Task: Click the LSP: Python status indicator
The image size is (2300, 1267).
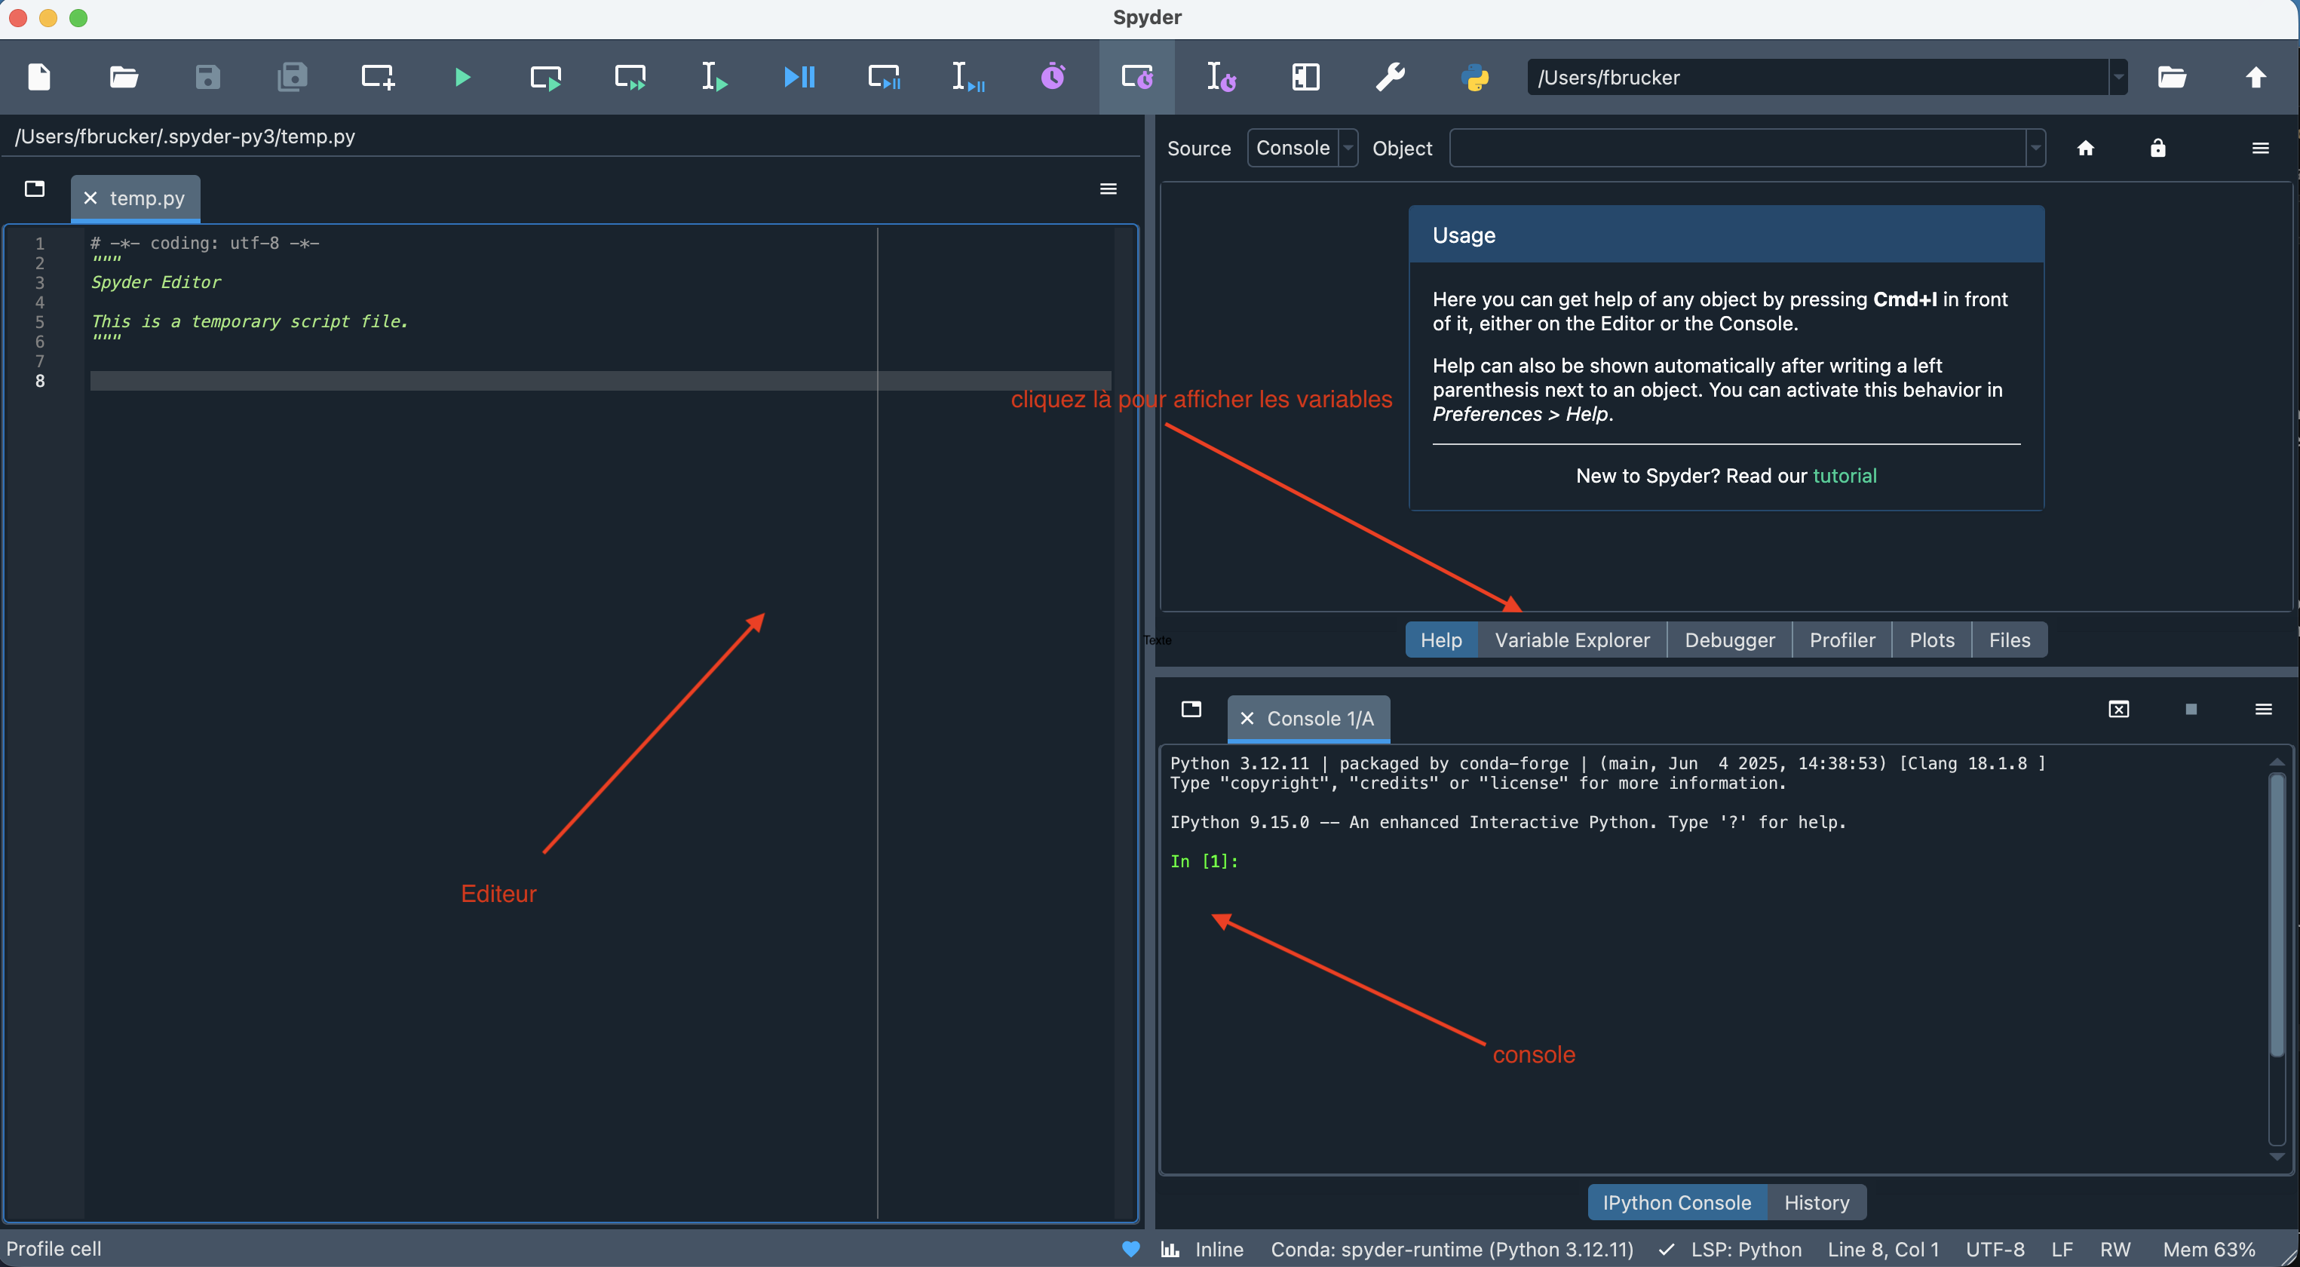Action: tap(1731, 1249)
